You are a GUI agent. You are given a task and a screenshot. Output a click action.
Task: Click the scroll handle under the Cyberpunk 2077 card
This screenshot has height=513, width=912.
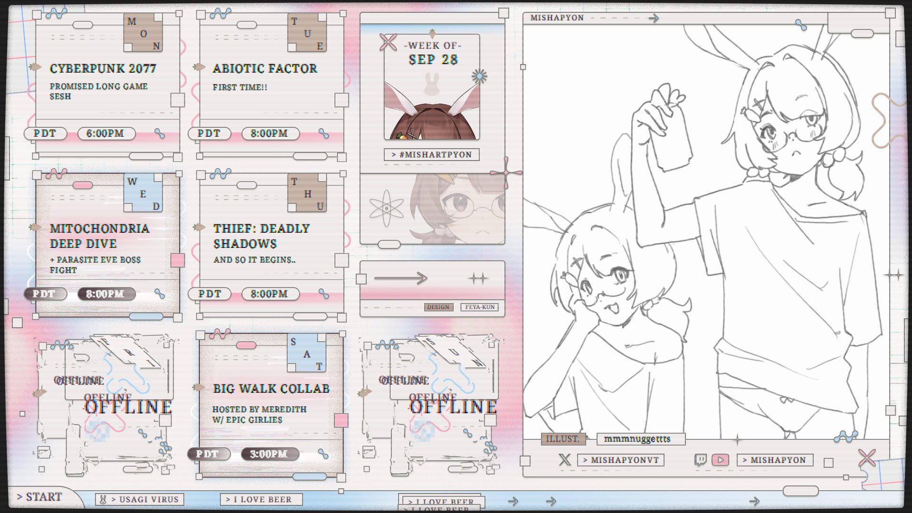[146, 156]
